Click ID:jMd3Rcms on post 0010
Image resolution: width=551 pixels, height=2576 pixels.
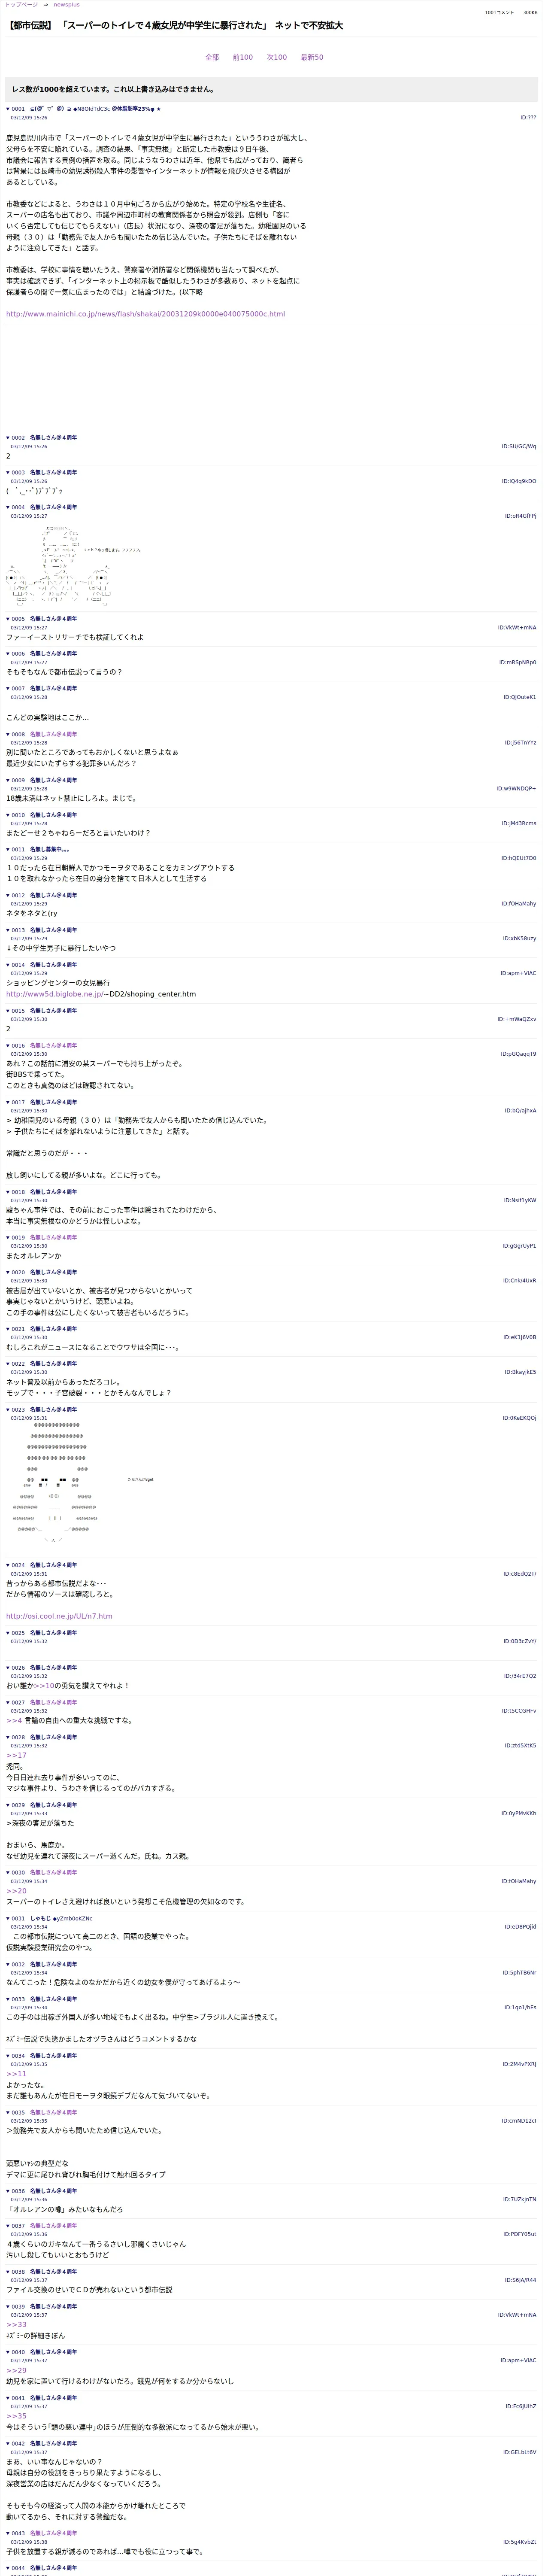point(519,823)
